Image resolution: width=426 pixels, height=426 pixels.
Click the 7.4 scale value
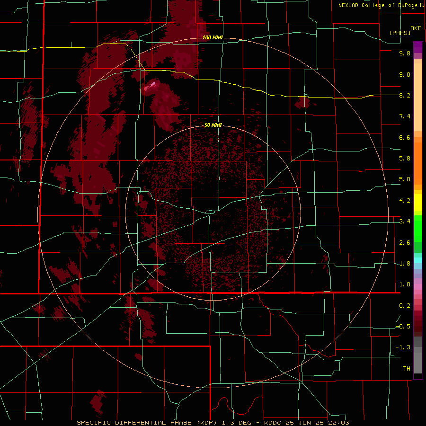405,116
